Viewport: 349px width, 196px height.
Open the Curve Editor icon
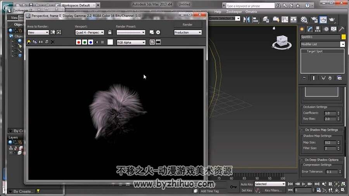[285, 20]
